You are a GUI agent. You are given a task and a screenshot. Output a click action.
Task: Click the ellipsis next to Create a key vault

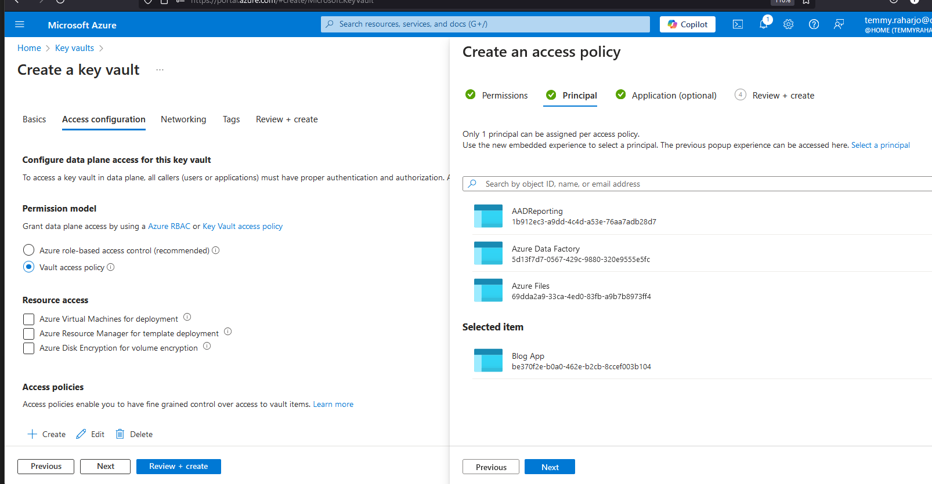click(160, 70)
